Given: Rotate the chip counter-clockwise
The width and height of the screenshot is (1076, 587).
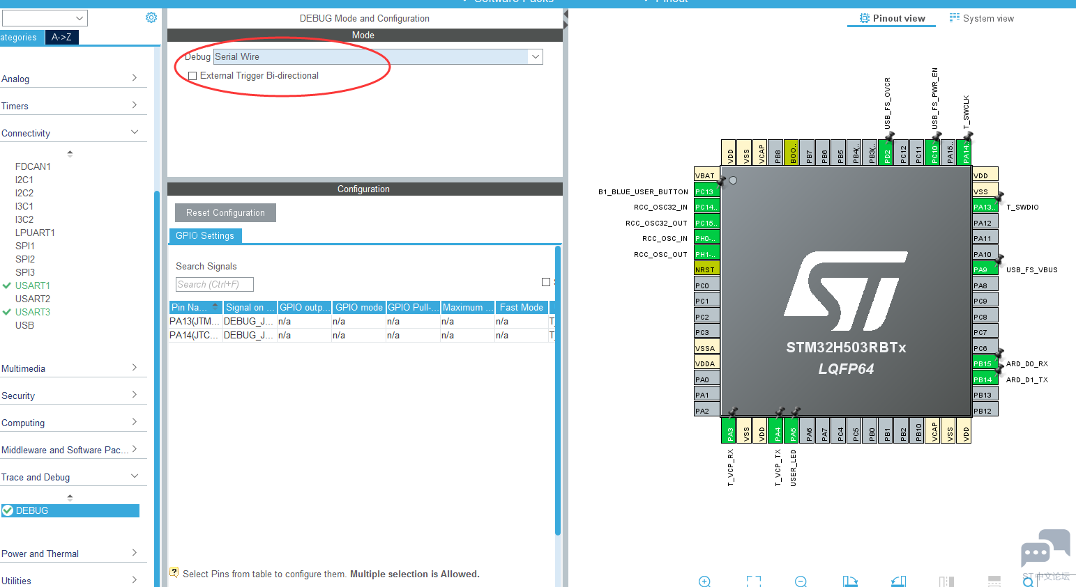Looking at the screenshot, I should point(899,581).
